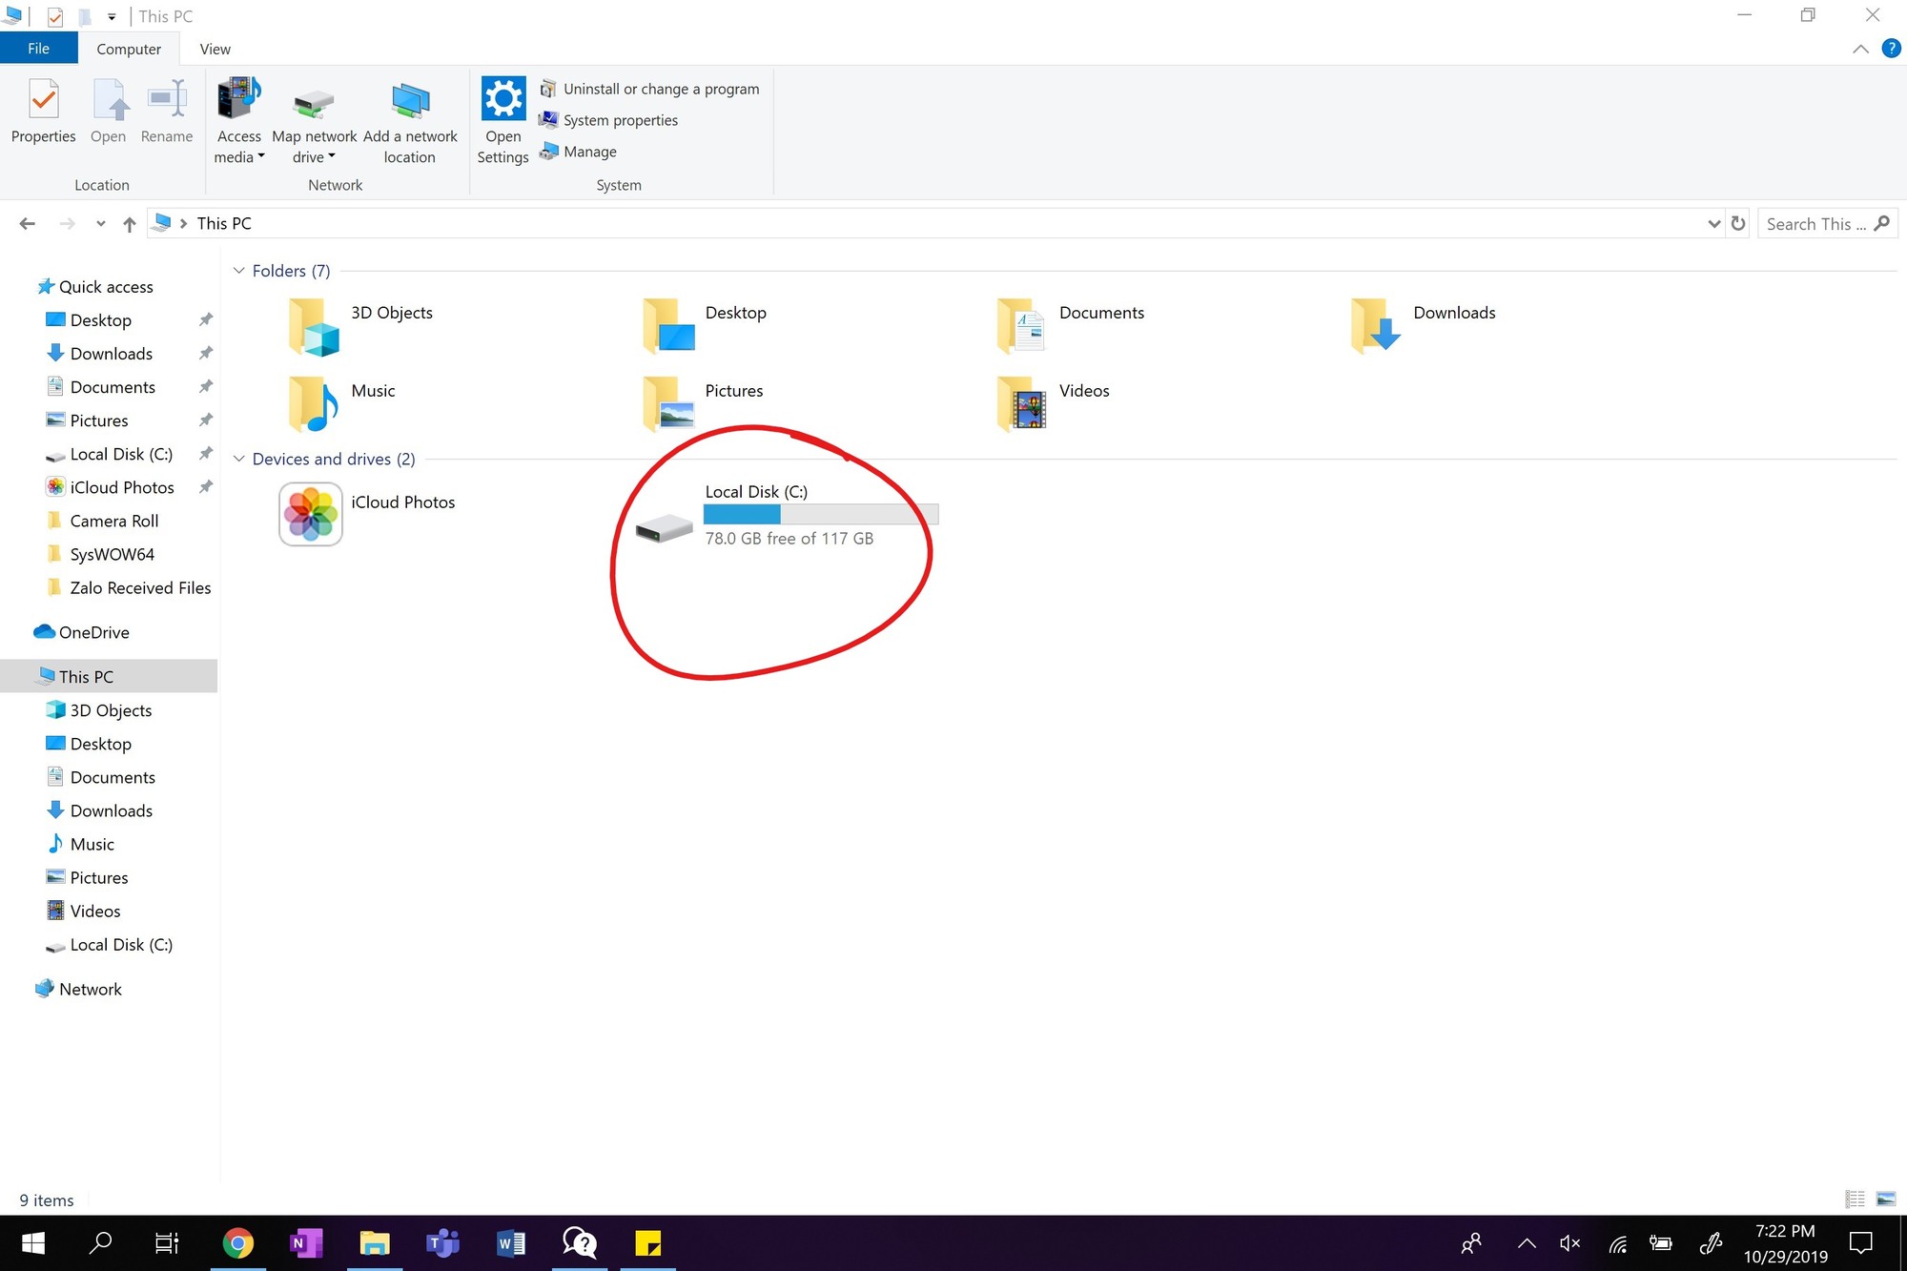Refresh the This PC view

click(1738, 223)
